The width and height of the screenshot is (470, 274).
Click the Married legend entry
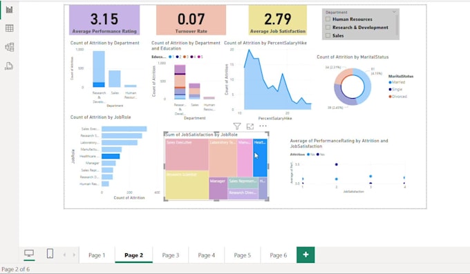[x=397, y=82]
